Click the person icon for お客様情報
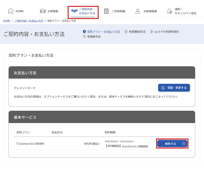Screen dimensions: 204x170 138,11
